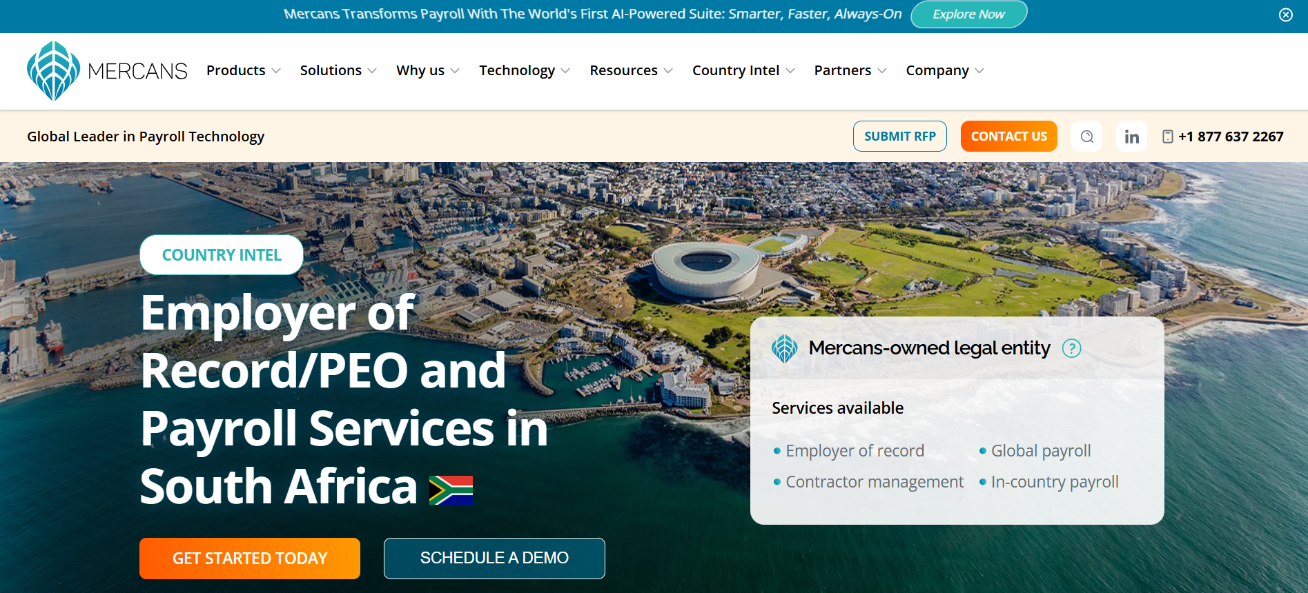Click the South Africa flag icon

(451, 490)
